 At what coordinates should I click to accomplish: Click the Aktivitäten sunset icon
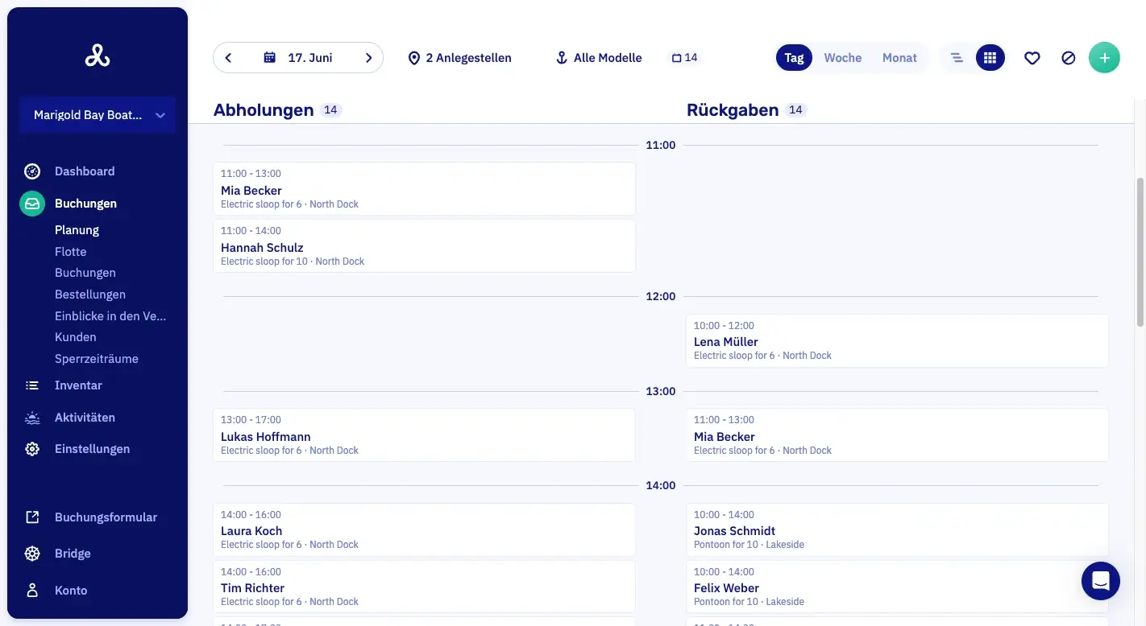click(x=32, y=418)
